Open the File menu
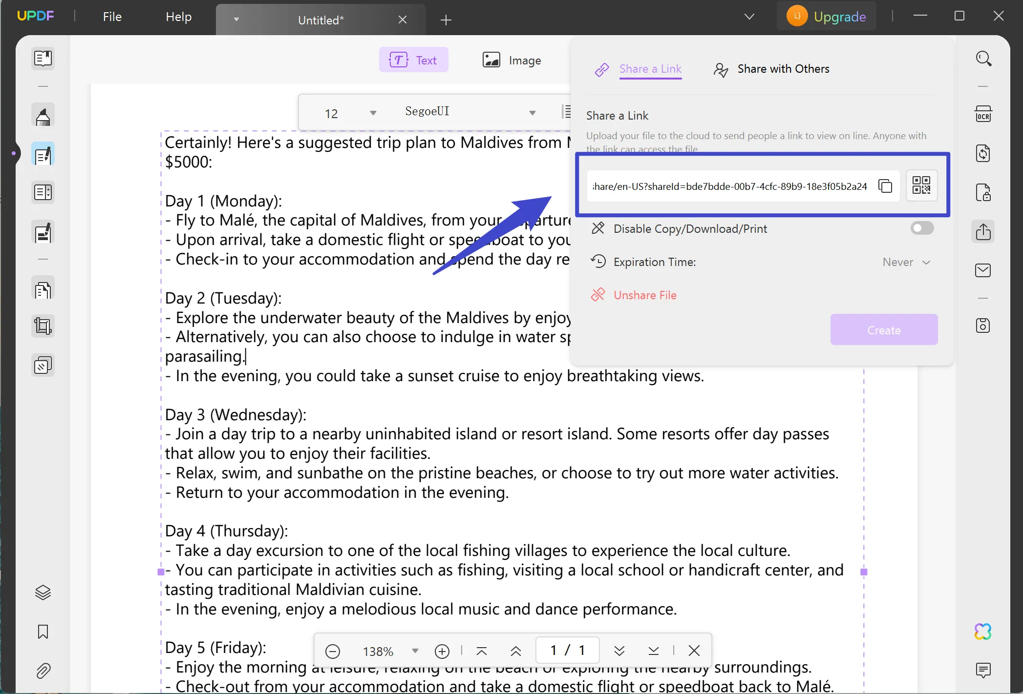1023x694 pixels. [112, 16]
